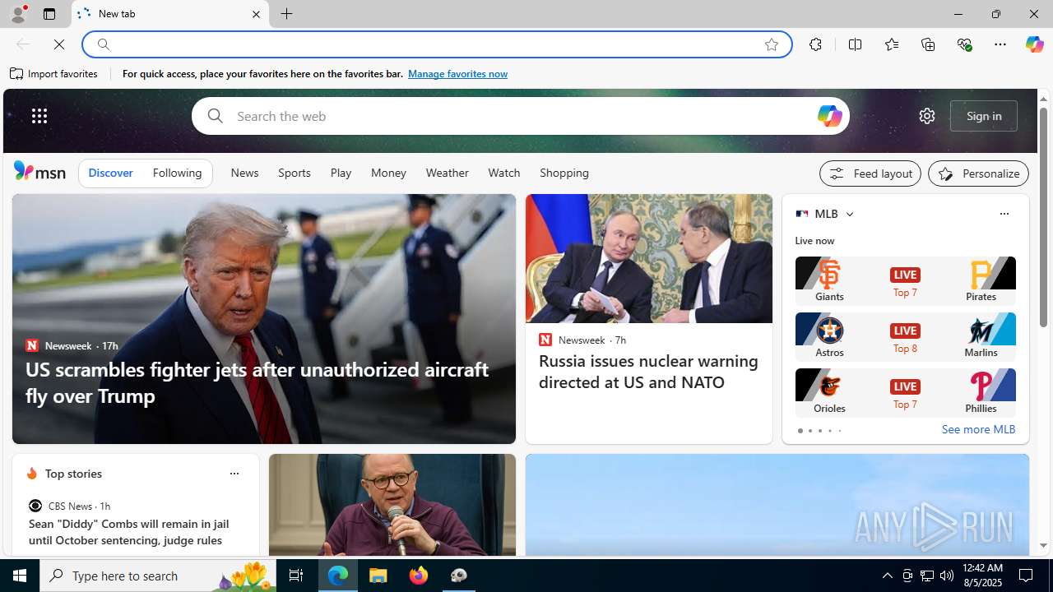
Task: Open the News section
Action: point(244,173)
